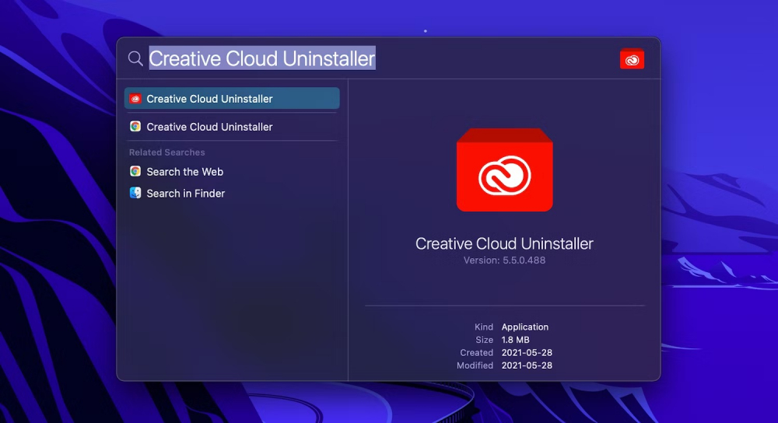
Task: Click the magnifying glass search icon
Action: 135,59
